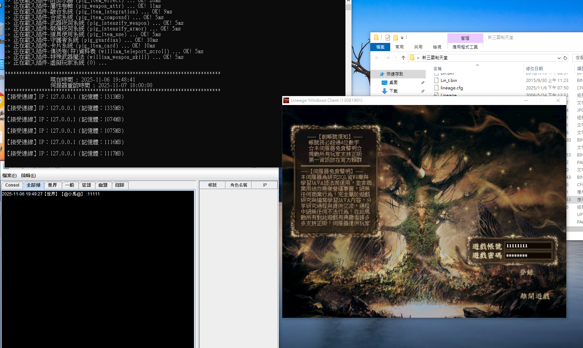Screen dimensions: 583x348
Task: Click the Explorer quick access folder icon
Action: [x=376, y=37]
